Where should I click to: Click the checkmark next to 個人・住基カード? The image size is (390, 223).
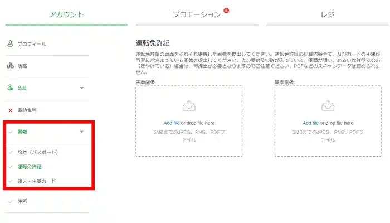(x=11, y=181)
